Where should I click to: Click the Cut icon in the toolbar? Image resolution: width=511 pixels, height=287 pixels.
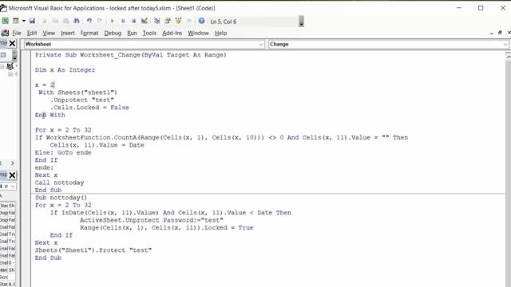pos(45,22)
